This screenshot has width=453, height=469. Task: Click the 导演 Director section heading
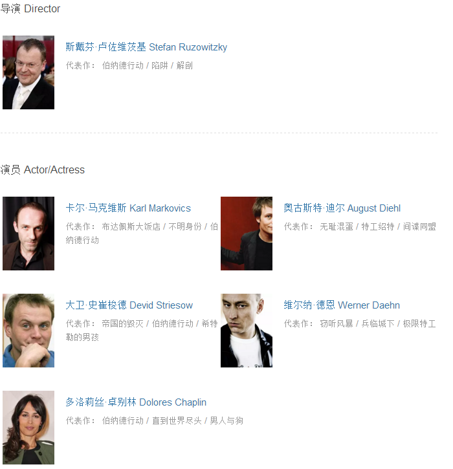pos(30,8)
